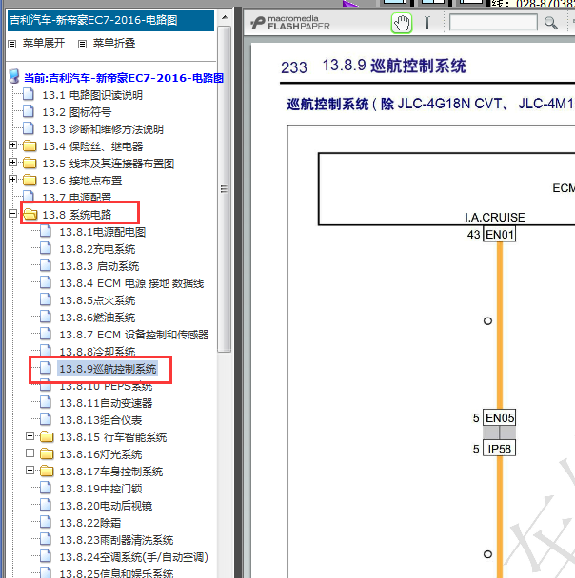
Task: Select 13.8.9巡航控制系统 entry
Action: point(108,369)
